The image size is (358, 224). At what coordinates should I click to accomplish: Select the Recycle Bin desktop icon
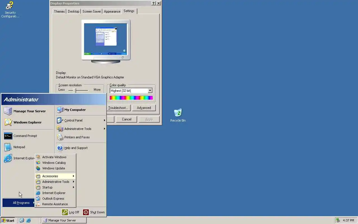point(178,113)
